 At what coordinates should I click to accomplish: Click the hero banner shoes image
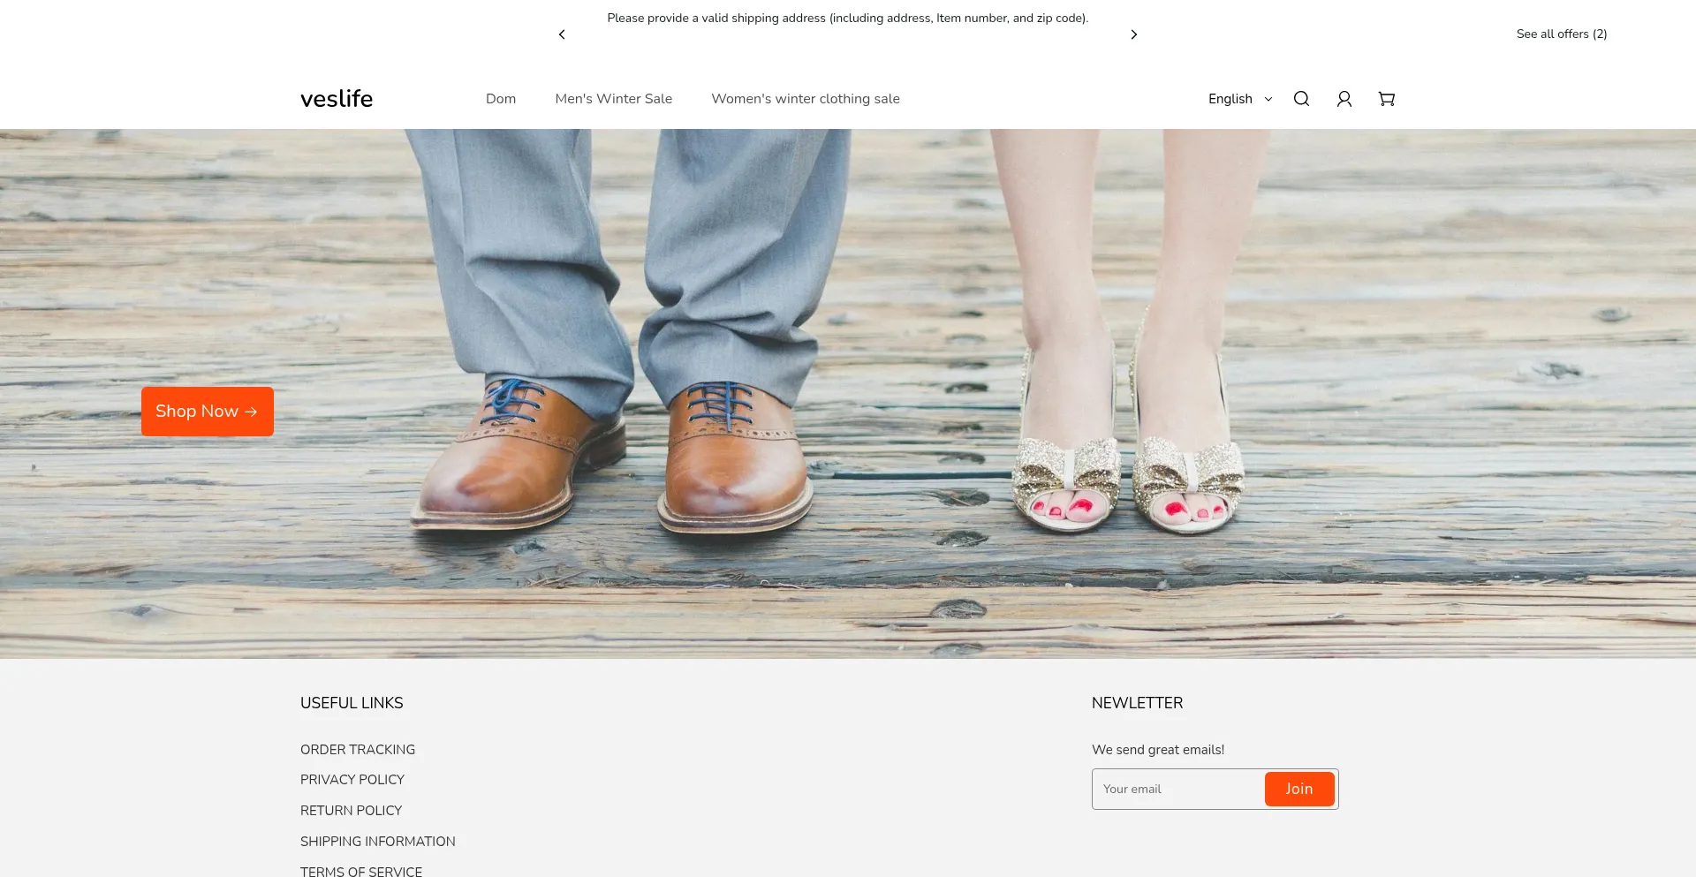(848, 353)
